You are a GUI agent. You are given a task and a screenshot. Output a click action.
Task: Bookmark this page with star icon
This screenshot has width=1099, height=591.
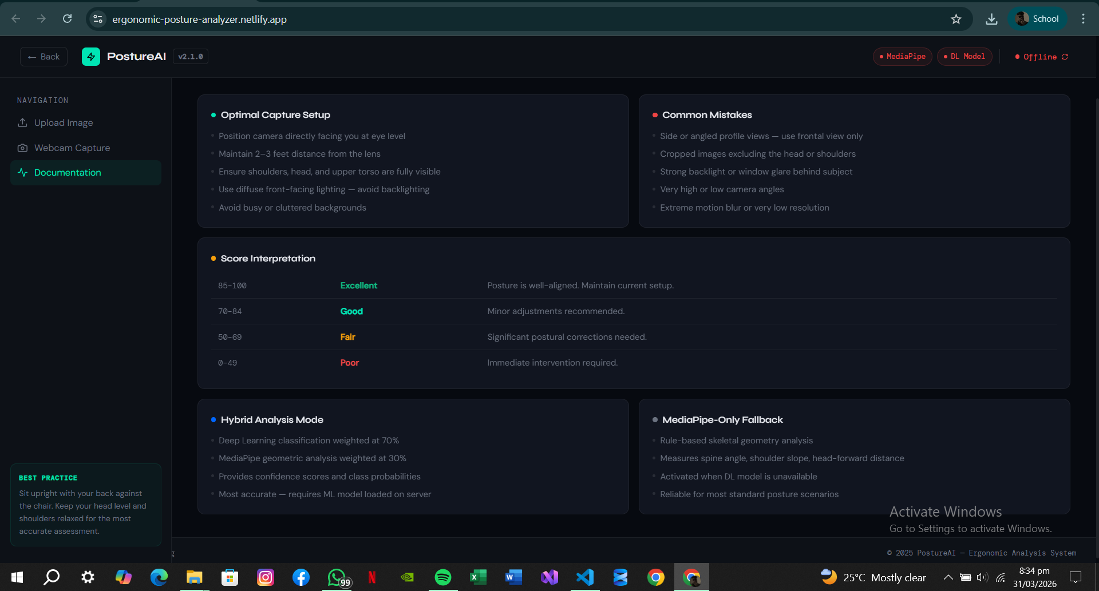[956, 19]
